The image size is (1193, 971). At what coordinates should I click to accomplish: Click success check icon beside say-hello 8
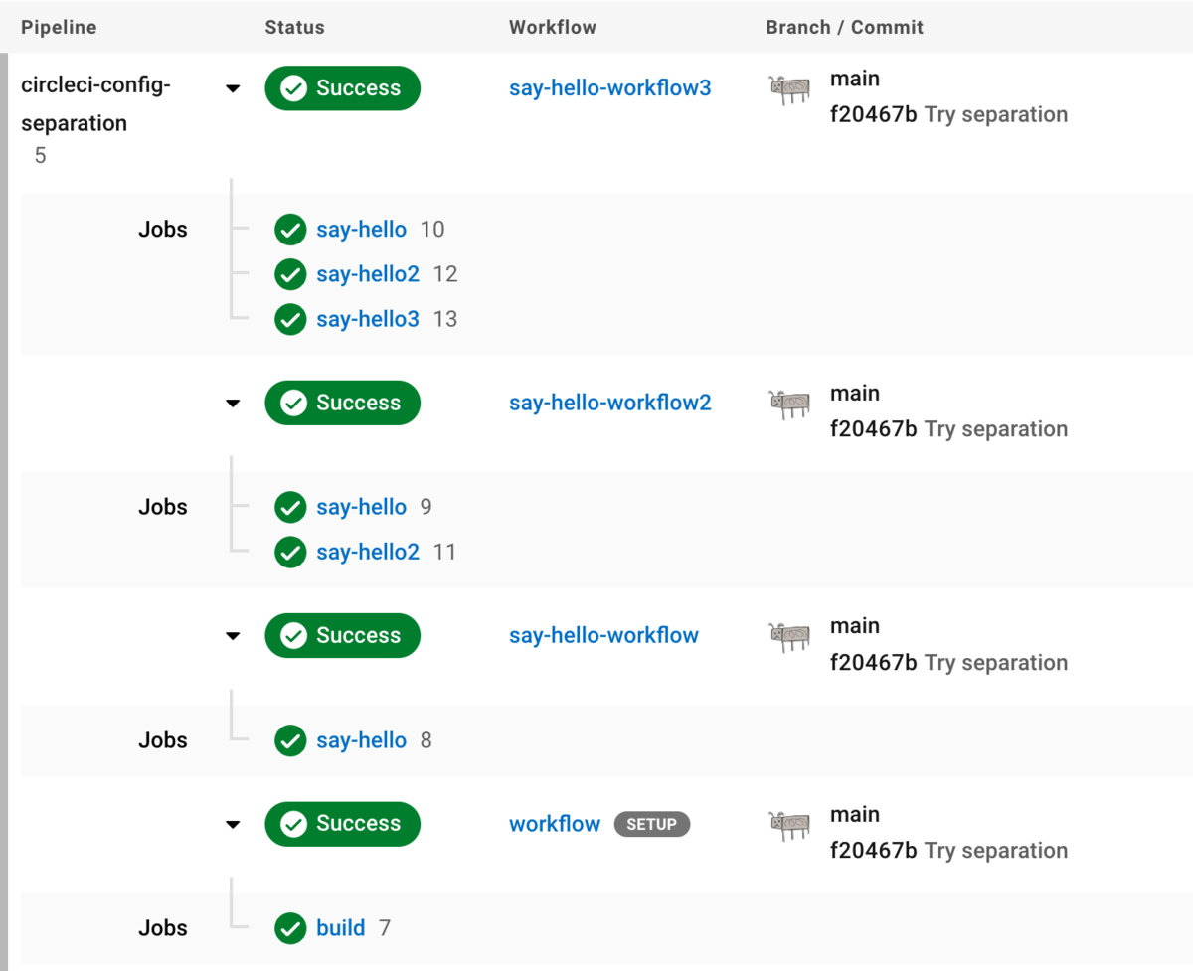289,740
